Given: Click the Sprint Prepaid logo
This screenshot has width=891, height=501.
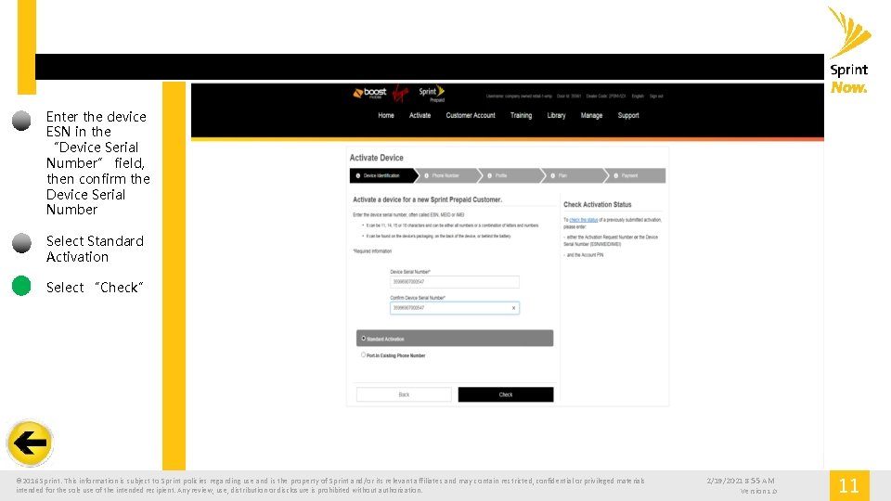Looking at the screenshot, I should [x=432, y=94].
